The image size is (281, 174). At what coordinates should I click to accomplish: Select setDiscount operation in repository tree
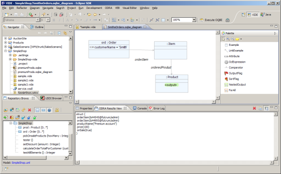(x=41, y=144)
